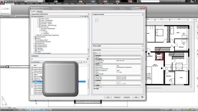Image resolution: width=198 pixels, height=111 pixels.
Task: Select the Doppelklickaktionen tree item
Action: 42,47
